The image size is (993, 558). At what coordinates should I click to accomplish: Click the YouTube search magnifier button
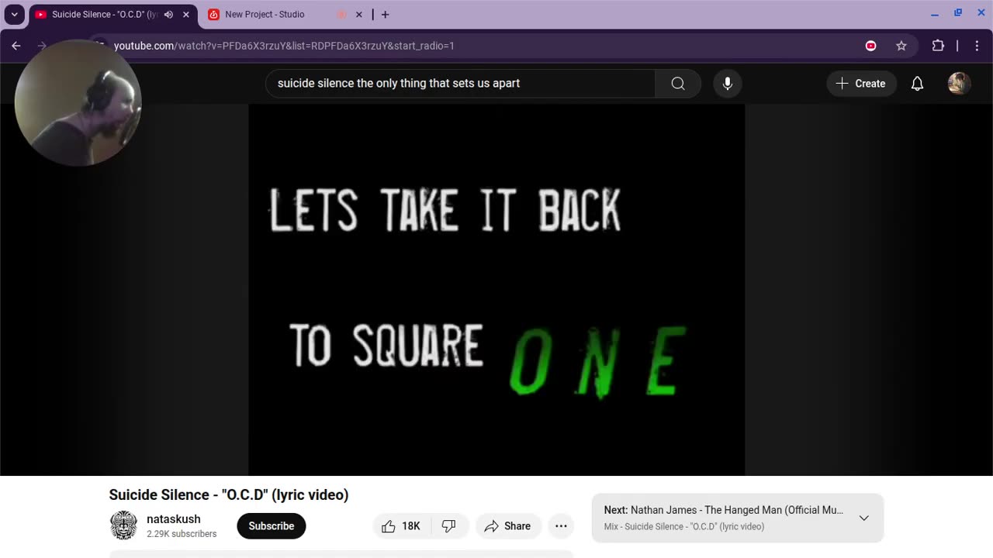pyautogui.click(x=678, y=83)
